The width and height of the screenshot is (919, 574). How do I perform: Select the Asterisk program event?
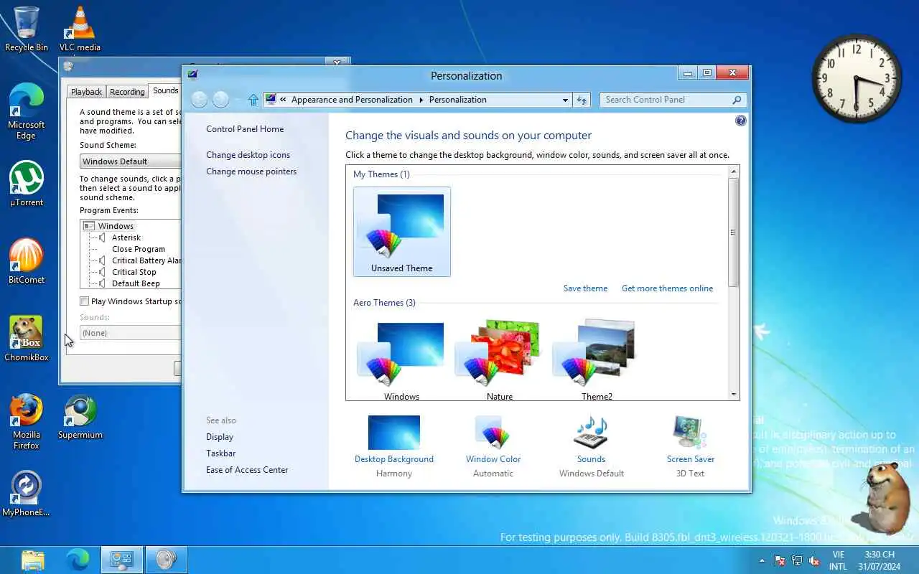(126, 237)
